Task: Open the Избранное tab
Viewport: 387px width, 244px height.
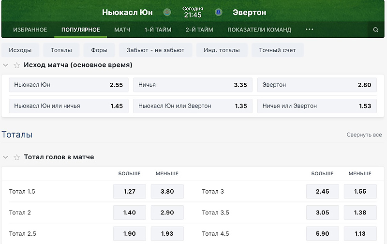Action: 30,30
